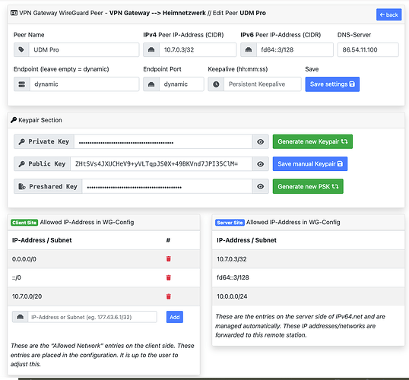Generate new Keypair
This screenshot has width=409, height=380.
(312, 141)
